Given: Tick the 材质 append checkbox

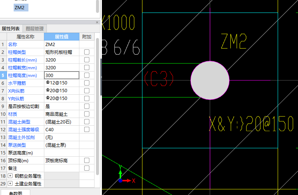Looking at the screenshot, I should pyautogui.click(x=87, y=114).
